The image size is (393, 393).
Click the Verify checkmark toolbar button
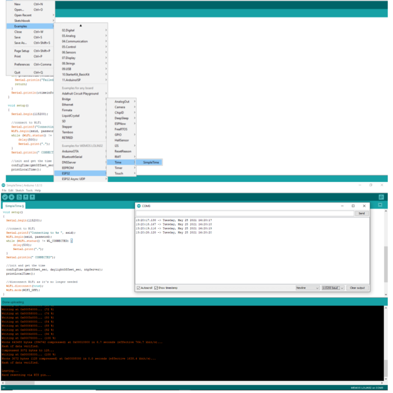pos(5,196)
